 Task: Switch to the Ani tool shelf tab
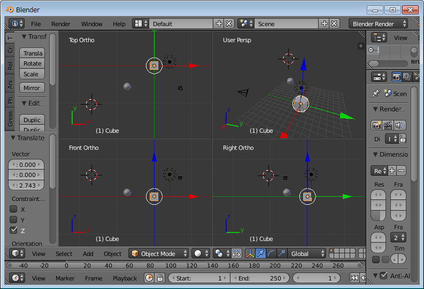(10, 84)
